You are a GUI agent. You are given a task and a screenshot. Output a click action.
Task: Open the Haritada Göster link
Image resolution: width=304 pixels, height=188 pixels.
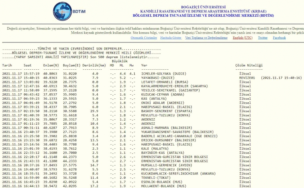[x=171, y=38]
